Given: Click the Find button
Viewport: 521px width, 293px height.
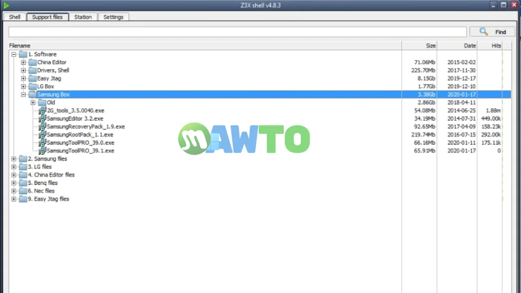Looking at the screenshot, I should 493,32.
